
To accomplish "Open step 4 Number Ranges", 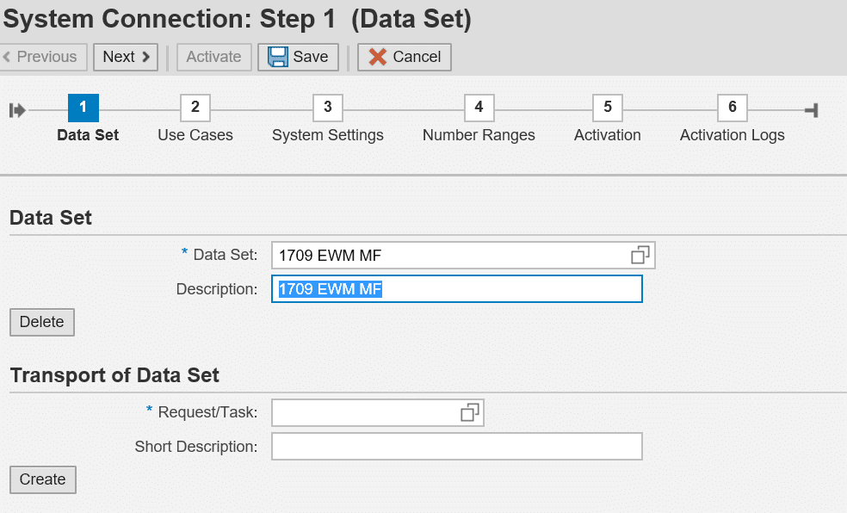I will coord(479,108).
